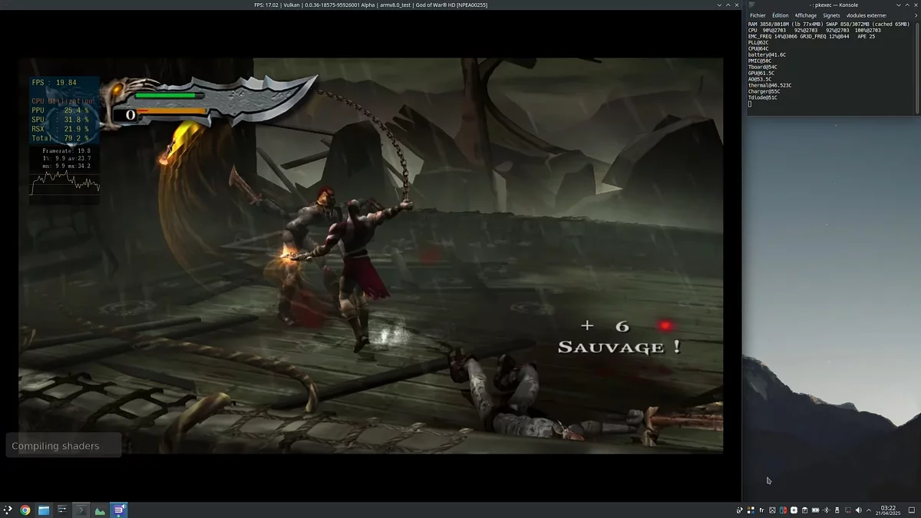Toggle show desktop at taskbar end
Image resolution: width=921 pixels, height=518 pixels.
pyautogui.click(x=912, y=510)
